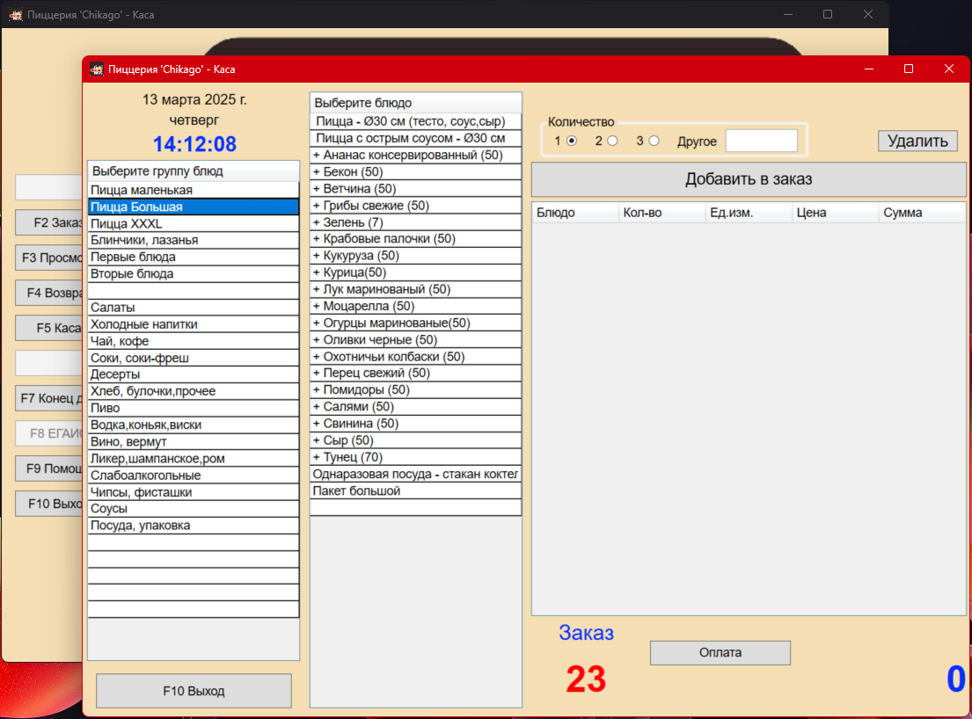Click F5 Каса button in background window
This screenshot has width=972, height=719.
(49, 328)
